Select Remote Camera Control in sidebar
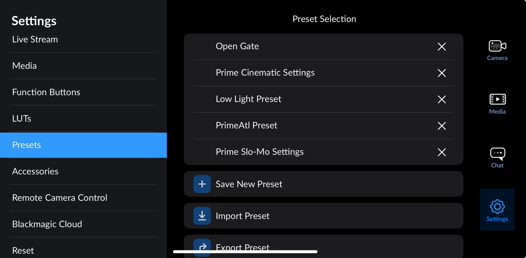The width and height of the screenshot is (526, 258). click(x=60, y=198)
